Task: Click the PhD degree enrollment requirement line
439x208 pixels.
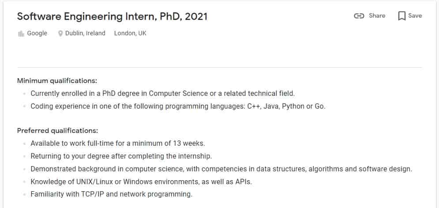Action: tap(163, 93)
